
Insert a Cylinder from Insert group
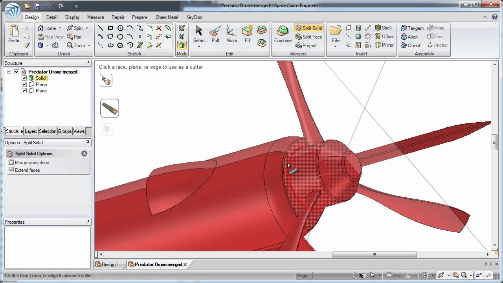pos(358,28)
